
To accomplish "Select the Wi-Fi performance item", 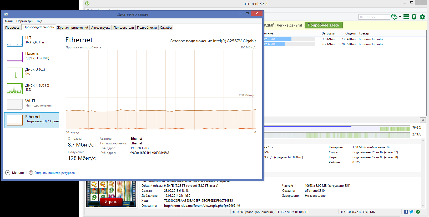I will pyautogui.click(x=32, y=104).
